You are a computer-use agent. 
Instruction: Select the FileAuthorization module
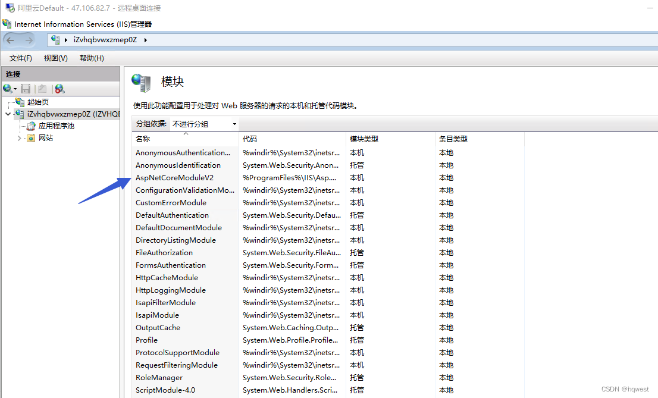tap(164, 253)
